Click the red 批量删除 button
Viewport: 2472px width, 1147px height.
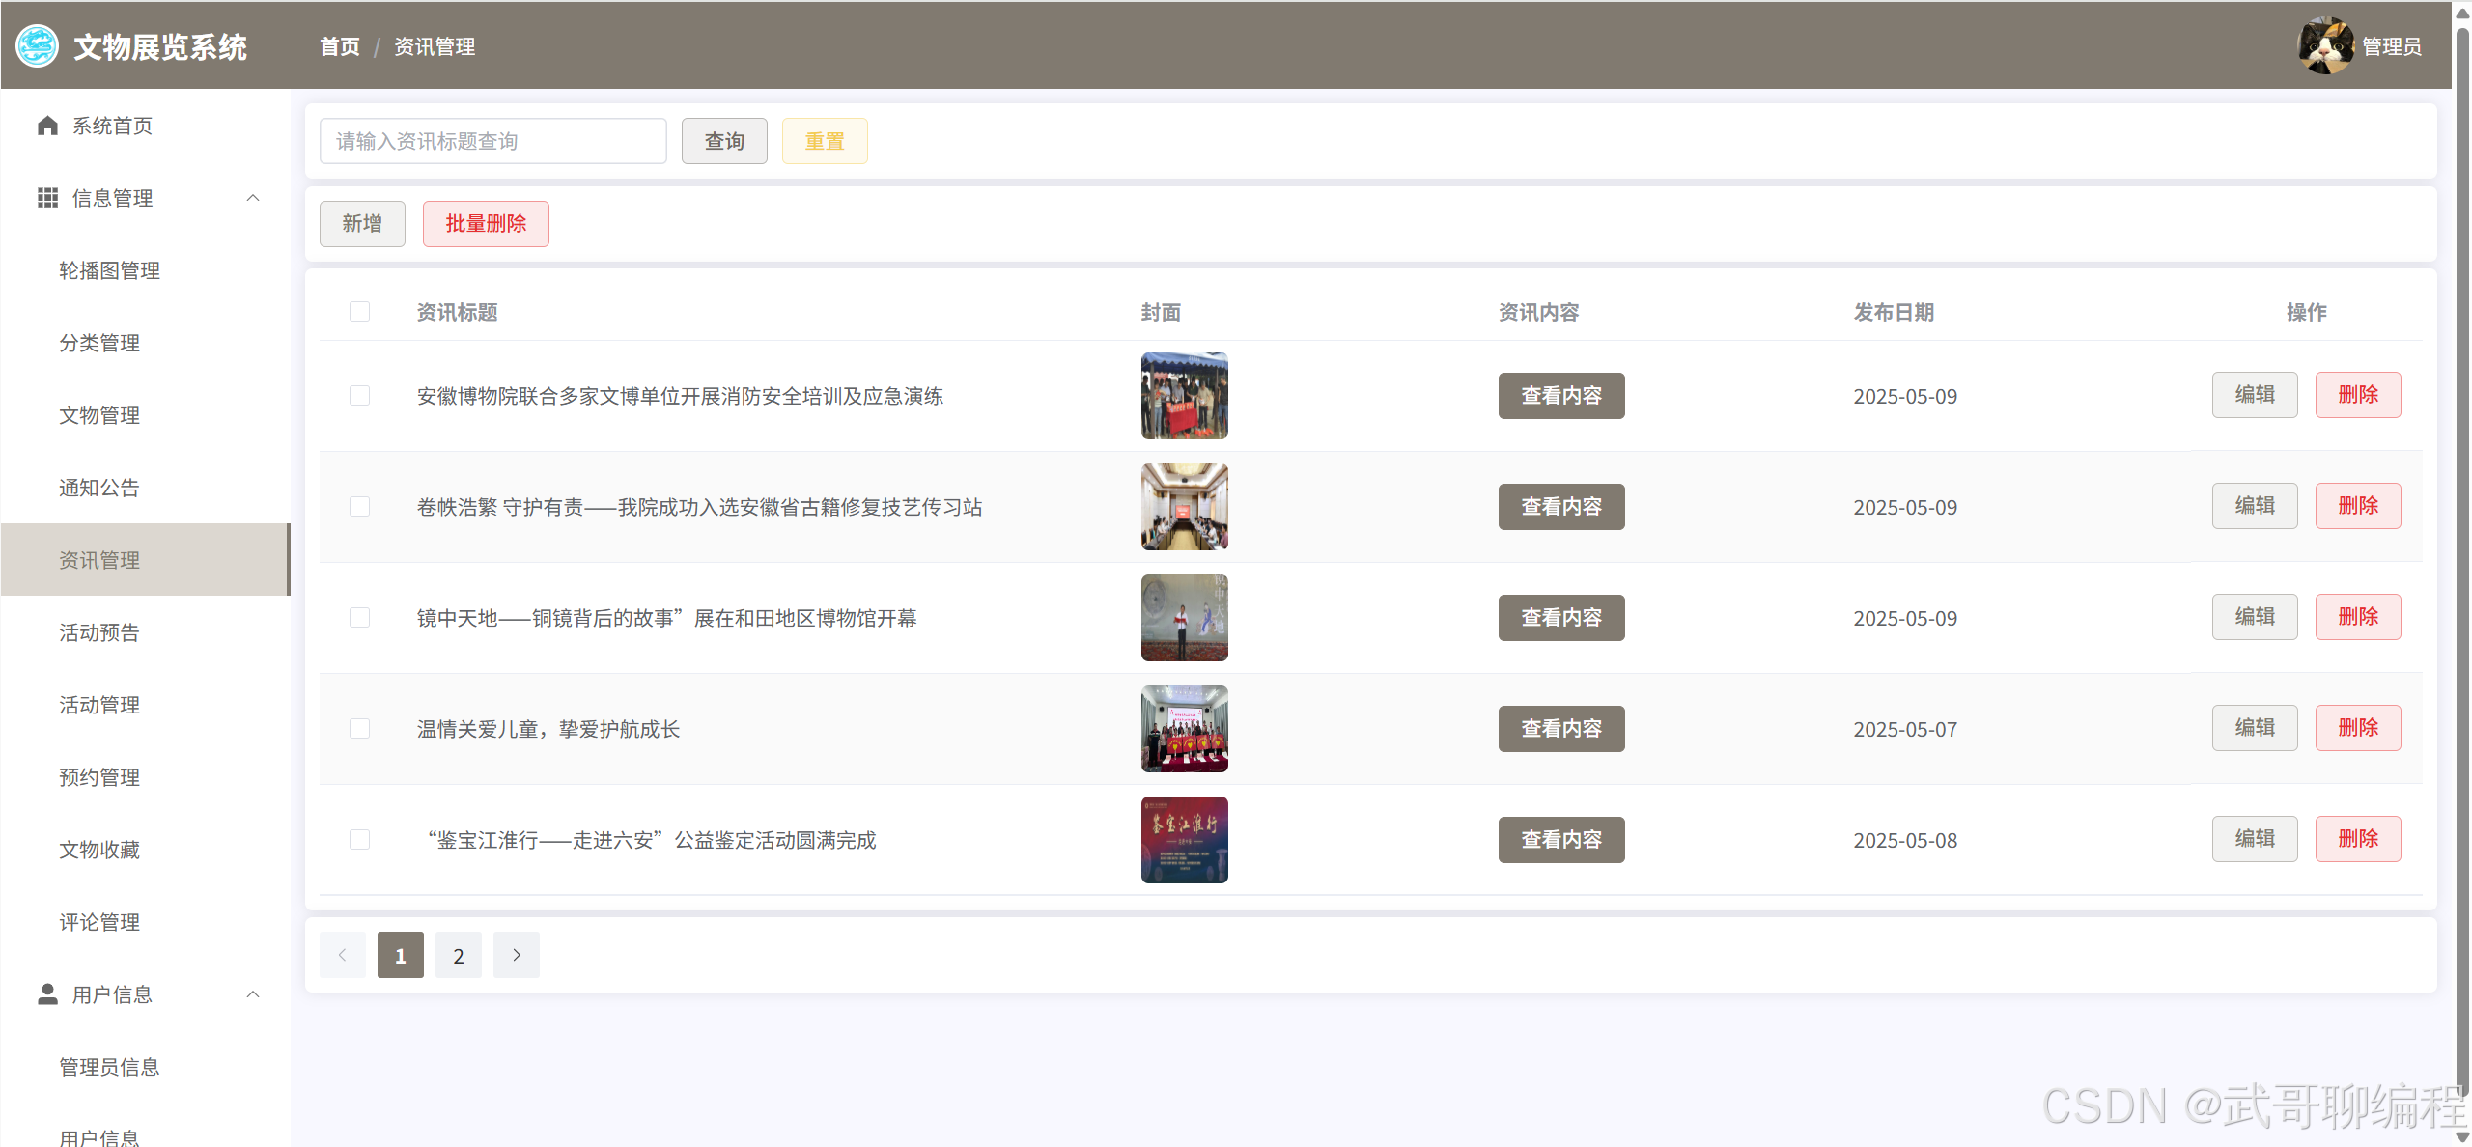tap(486, 224)
